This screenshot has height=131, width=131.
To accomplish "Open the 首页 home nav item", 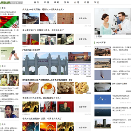I will click(36, 3).
